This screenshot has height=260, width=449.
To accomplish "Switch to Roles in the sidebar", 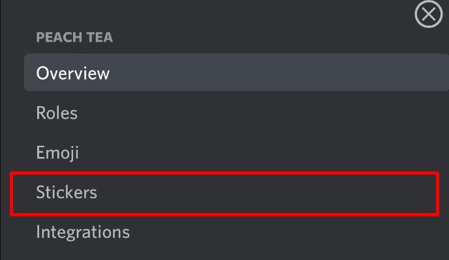I will pos(236,113).
